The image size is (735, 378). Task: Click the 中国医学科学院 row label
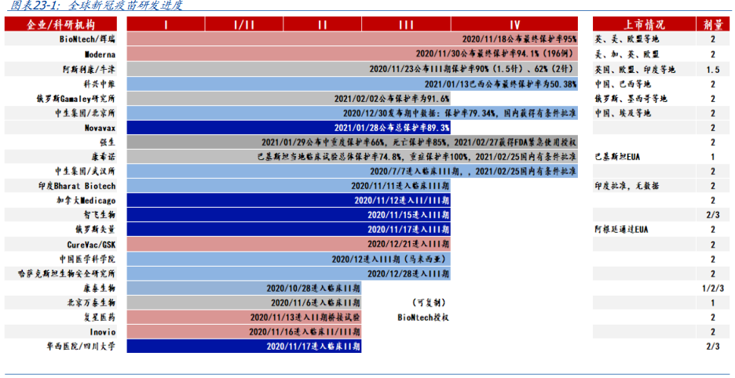(87, 259)
